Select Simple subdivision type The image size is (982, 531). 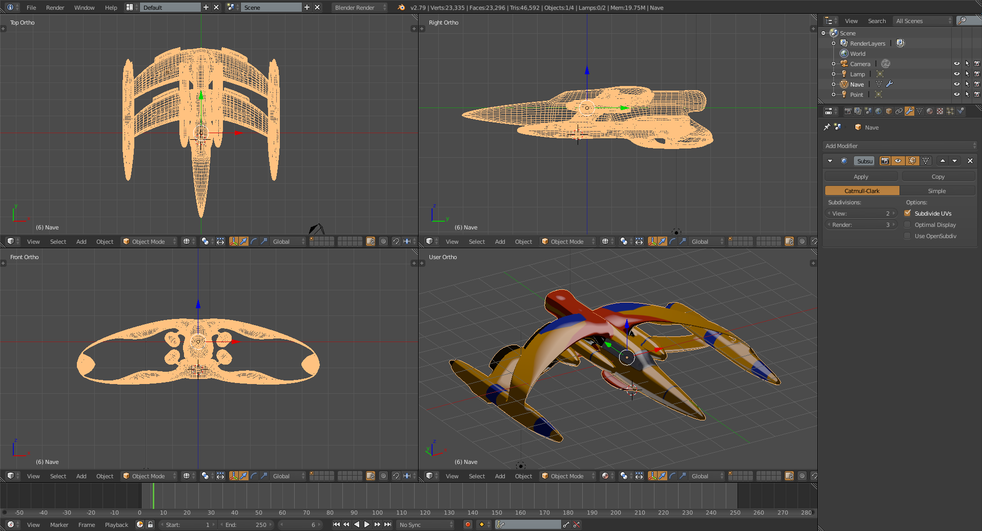937,190
